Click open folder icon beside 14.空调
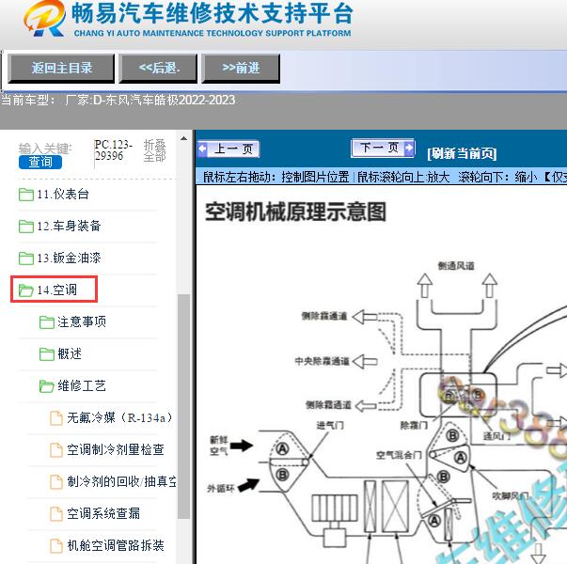 [26, 290]
